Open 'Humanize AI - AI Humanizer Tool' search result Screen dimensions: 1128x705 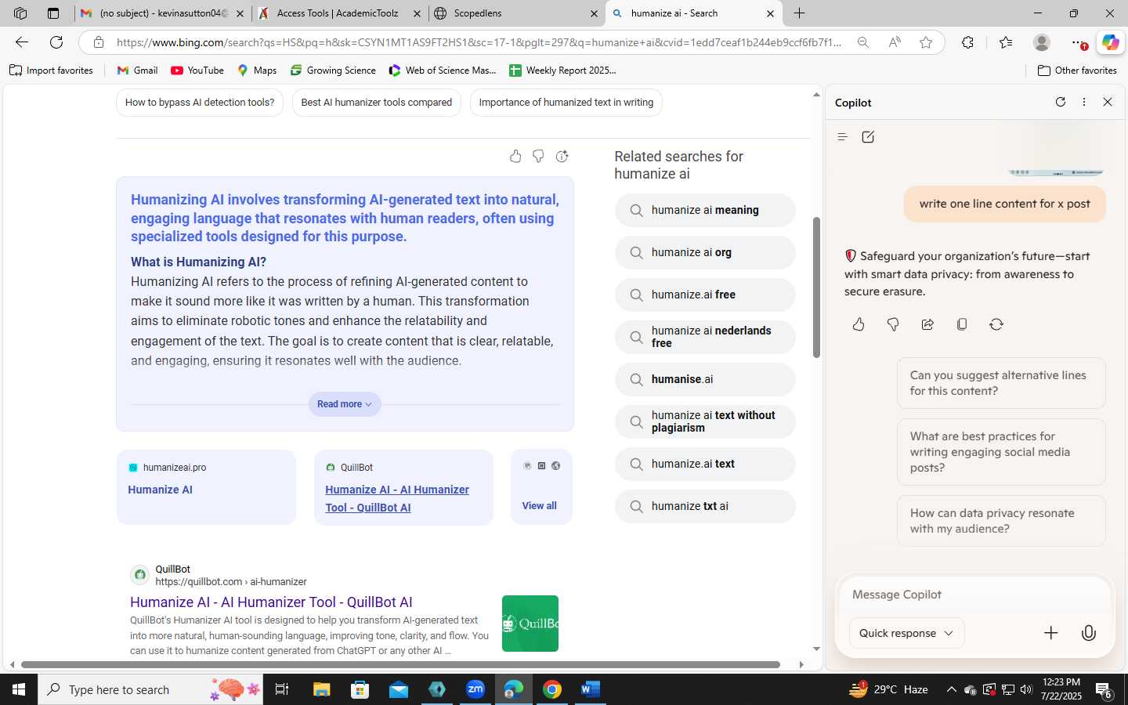pos(271,602)
